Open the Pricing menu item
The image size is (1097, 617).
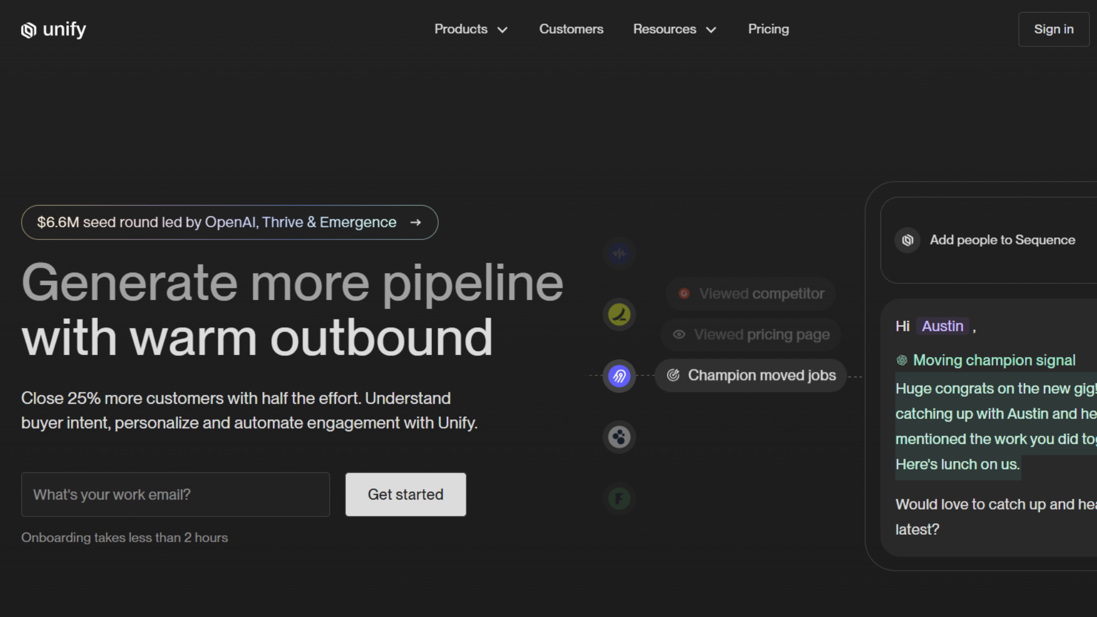(x=768, y=29)
